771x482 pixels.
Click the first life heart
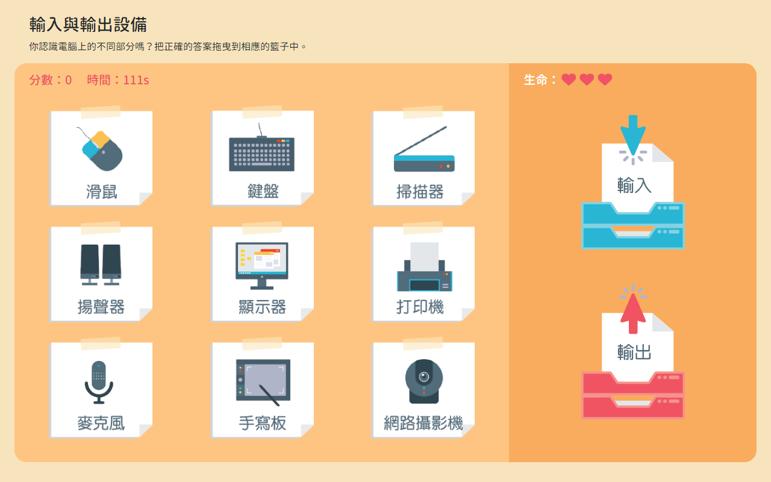tap(569, 80)
